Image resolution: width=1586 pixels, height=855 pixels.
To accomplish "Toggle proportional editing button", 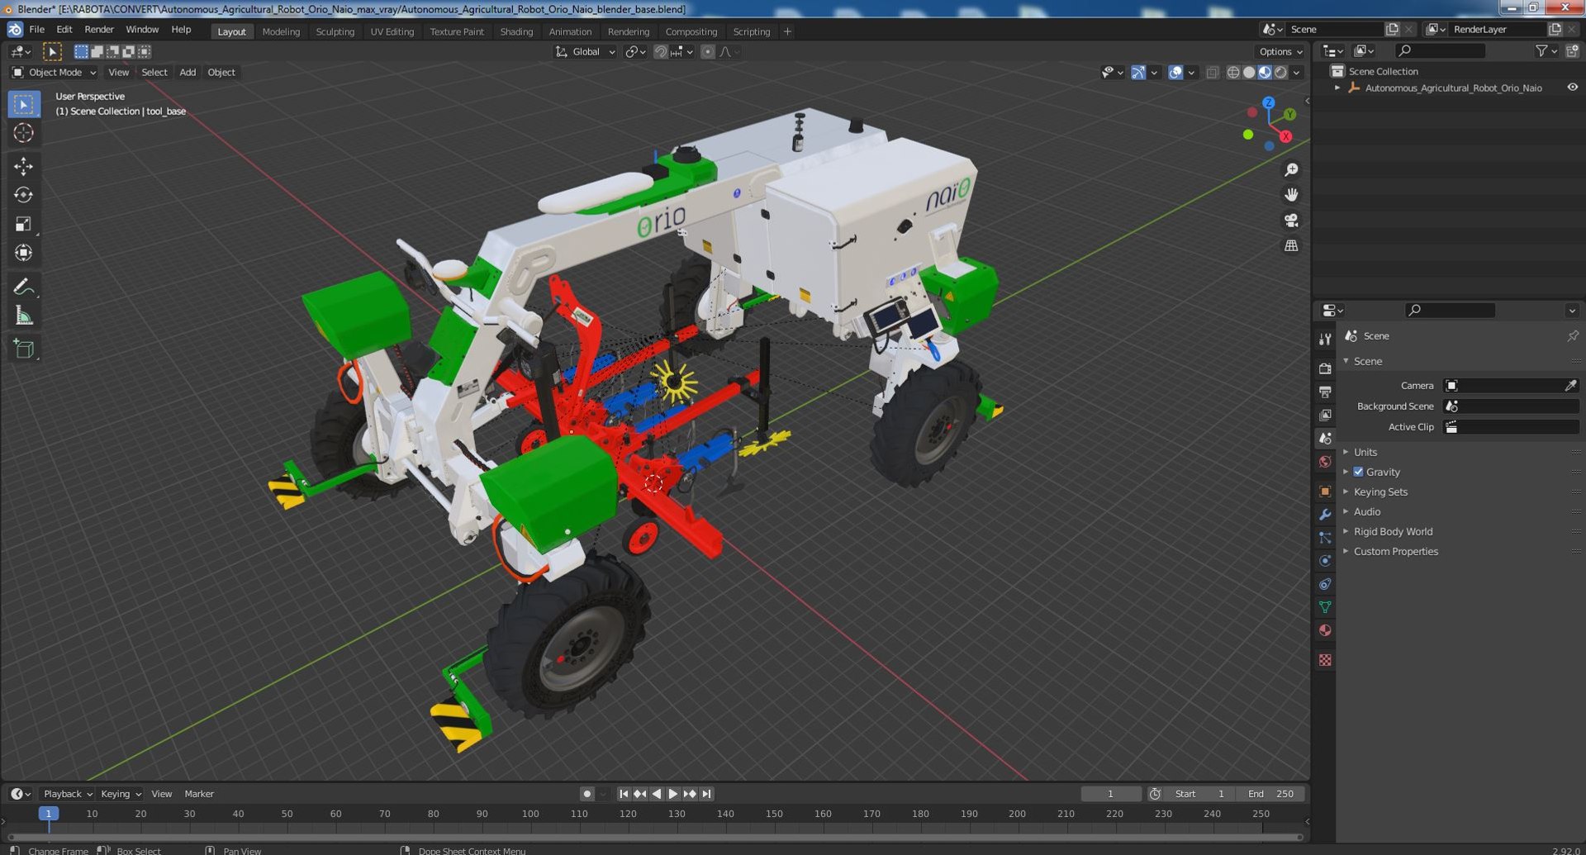I will coord(707,52).
